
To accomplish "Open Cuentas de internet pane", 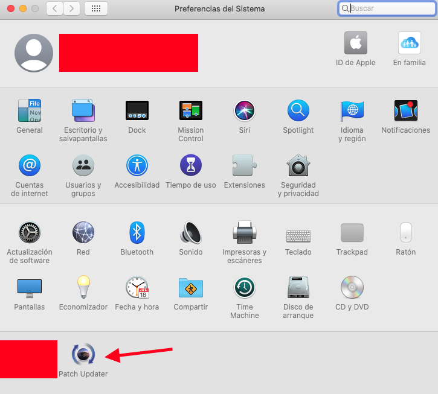I will (30, 165).
